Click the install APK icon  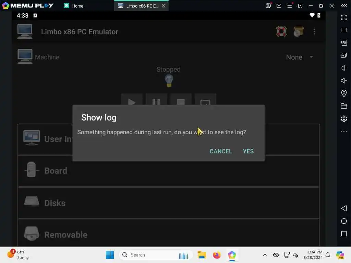[x=344, y=42]
